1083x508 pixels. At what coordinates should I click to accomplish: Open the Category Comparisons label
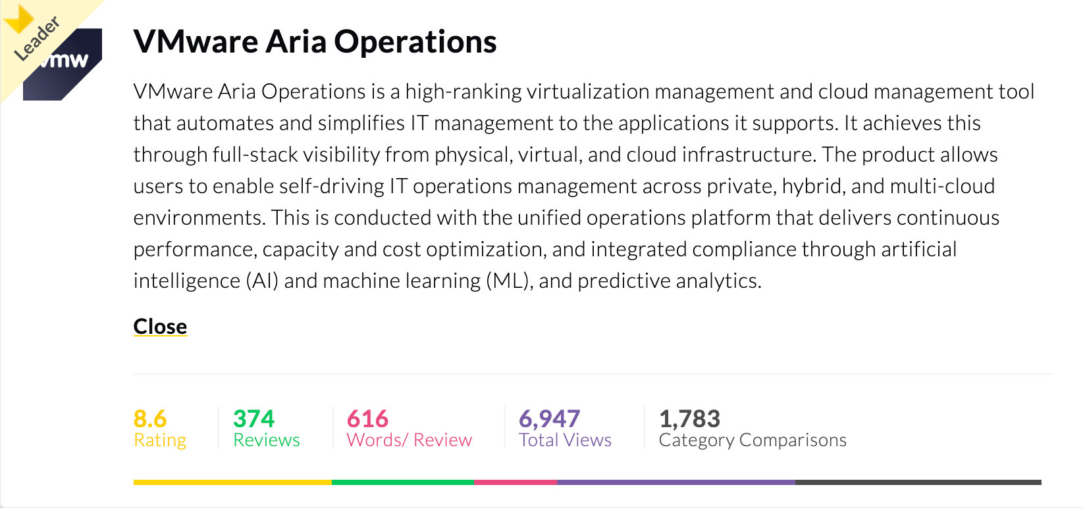(753, 440)
